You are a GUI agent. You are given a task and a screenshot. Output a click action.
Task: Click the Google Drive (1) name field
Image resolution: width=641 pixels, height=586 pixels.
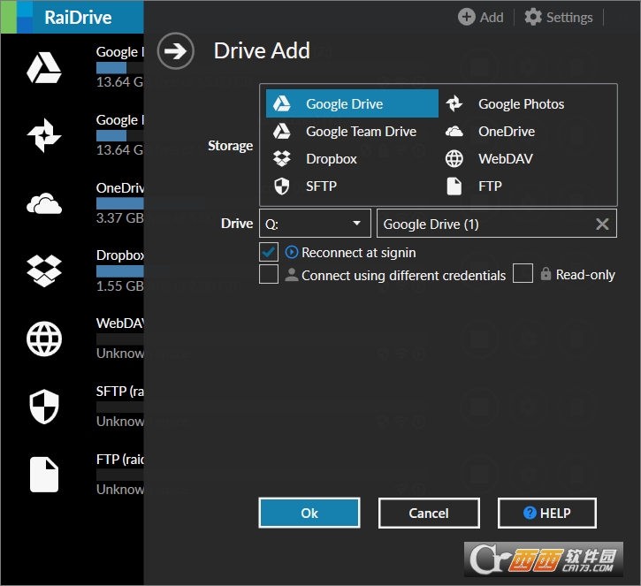(x=486, y=224)
